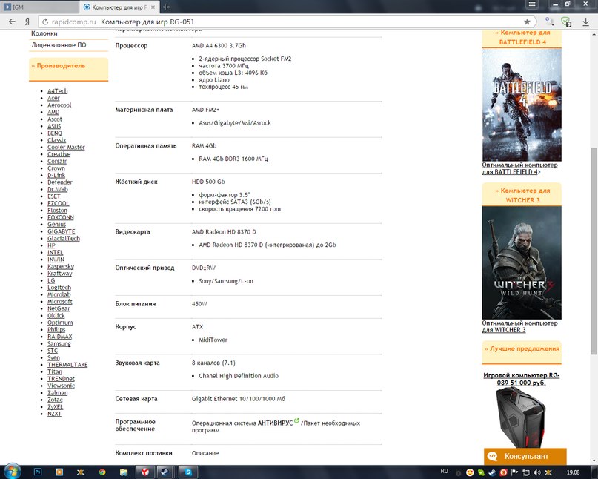The width and height of the screenshot is (598, 479).
Task: Open Yandex browser hamburger menu
Action: tap(532, 4)
